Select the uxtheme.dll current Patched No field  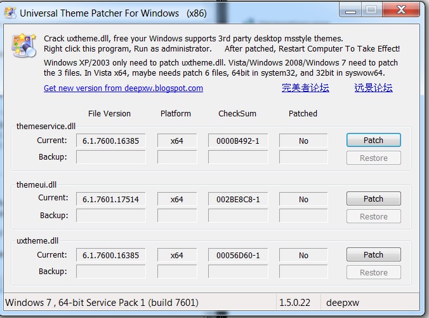click(x=303, y=255)
